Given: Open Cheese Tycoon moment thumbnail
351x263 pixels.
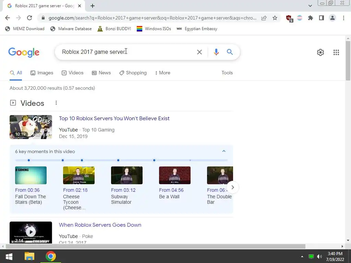Looking at the screenshot, I should tap(79, 175).
